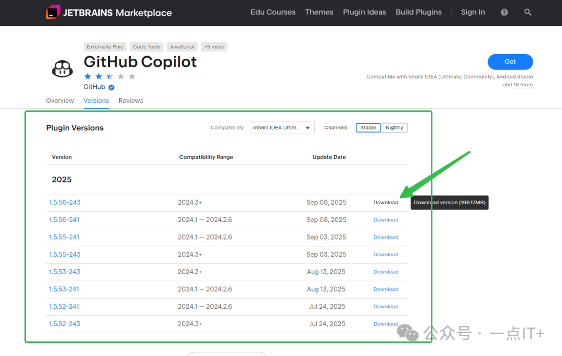Download version 1.5.52-243
Viewport: 562px width, 356px height.
386,324
